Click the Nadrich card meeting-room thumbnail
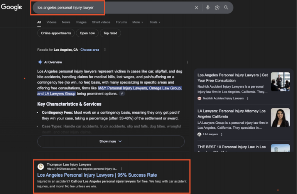This screenshot has width=297, height=194. 280,82
